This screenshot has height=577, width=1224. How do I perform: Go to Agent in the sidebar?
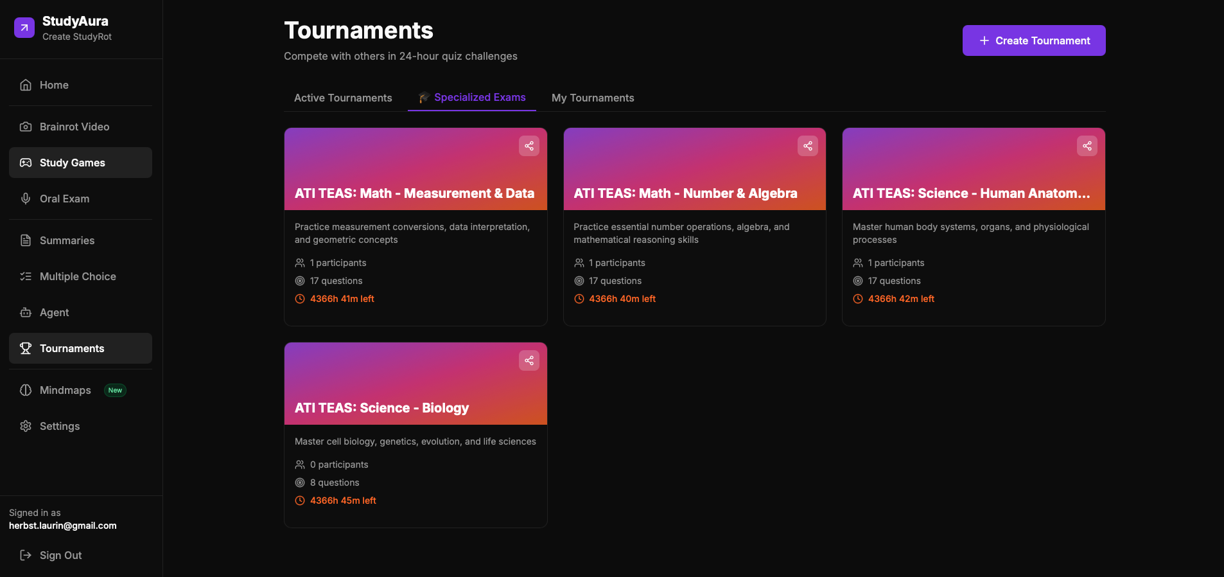click(54, 312)
